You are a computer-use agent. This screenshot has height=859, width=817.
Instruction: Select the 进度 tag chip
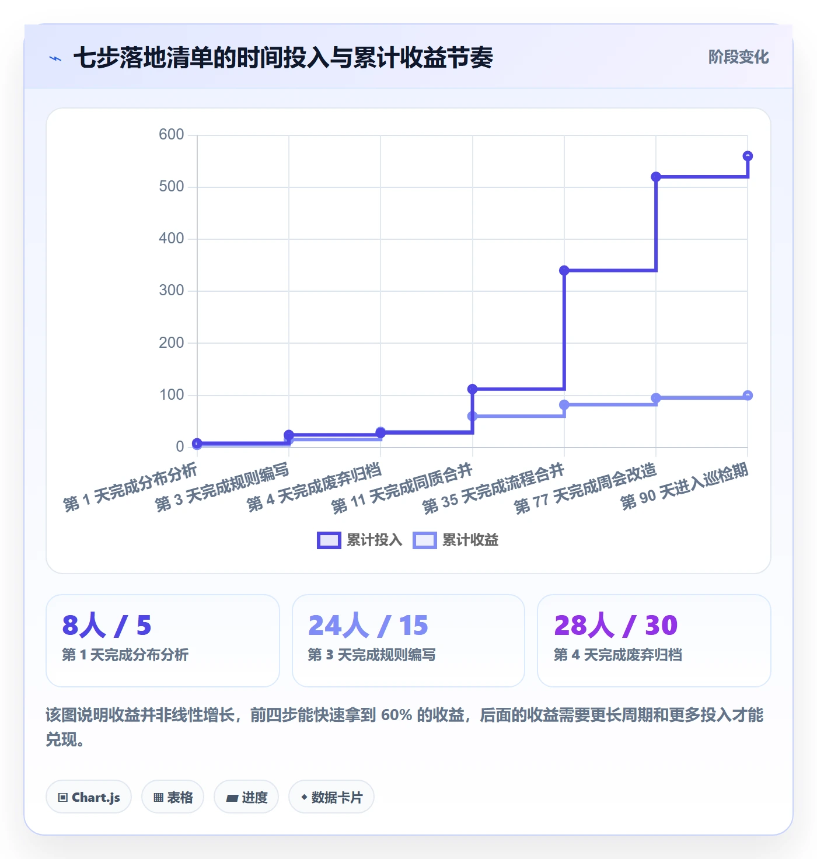[246, 797]
